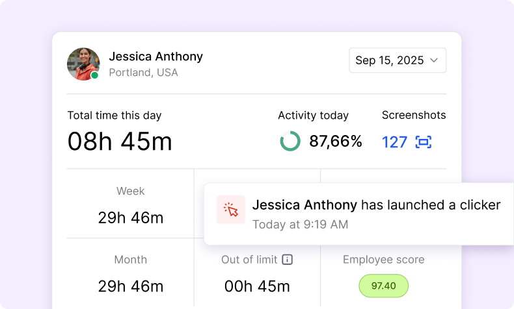Click the Out of limit 00h 45m value
514x309 pixels.
click(257, 286)
